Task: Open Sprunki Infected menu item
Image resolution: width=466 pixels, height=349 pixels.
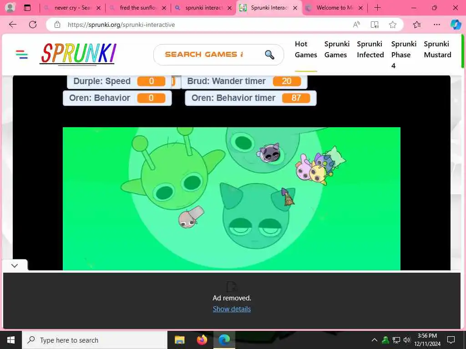Action: tap(370, 49)
